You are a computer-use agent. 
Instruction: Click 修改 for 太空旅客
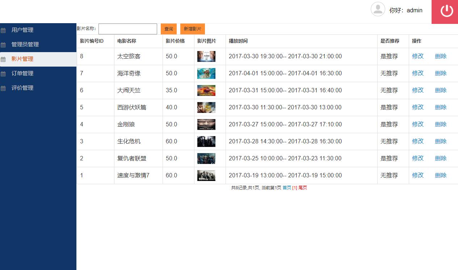[418, 56]
